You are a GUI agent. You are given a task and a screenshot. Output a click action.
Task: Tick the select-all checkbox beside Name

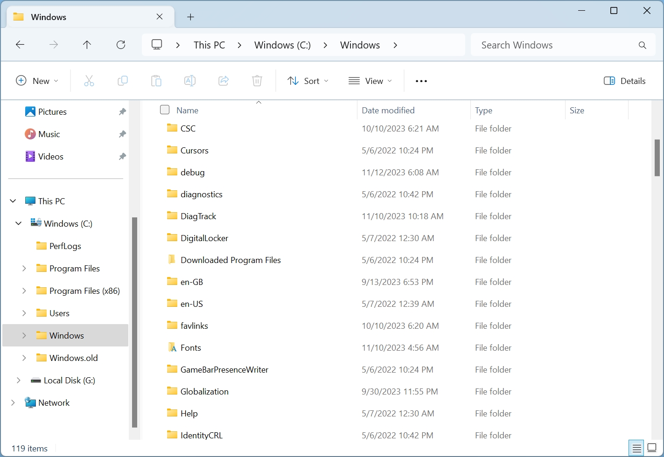coord(165,110)
